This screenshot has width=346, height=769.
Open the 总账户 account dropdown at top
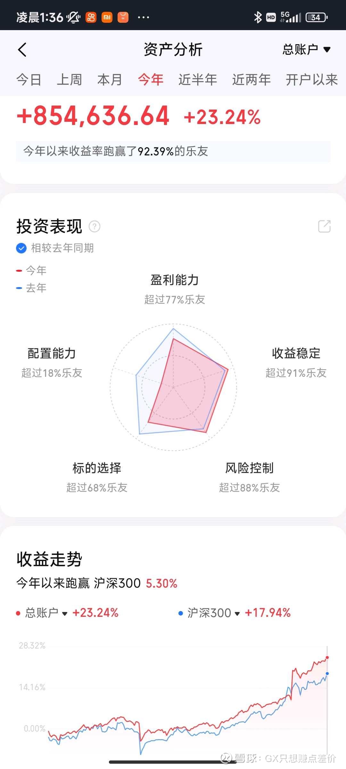coord(306,50)
